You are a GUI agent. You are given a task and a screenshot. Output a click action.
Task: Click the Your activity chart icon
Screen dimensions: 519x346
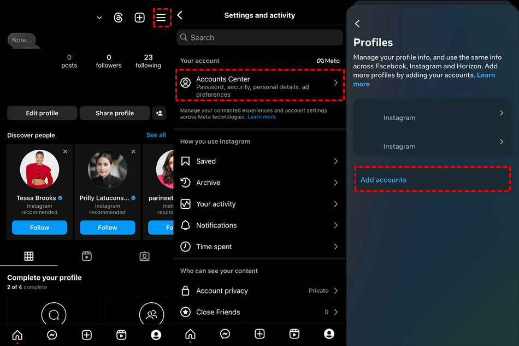point(185,204)
